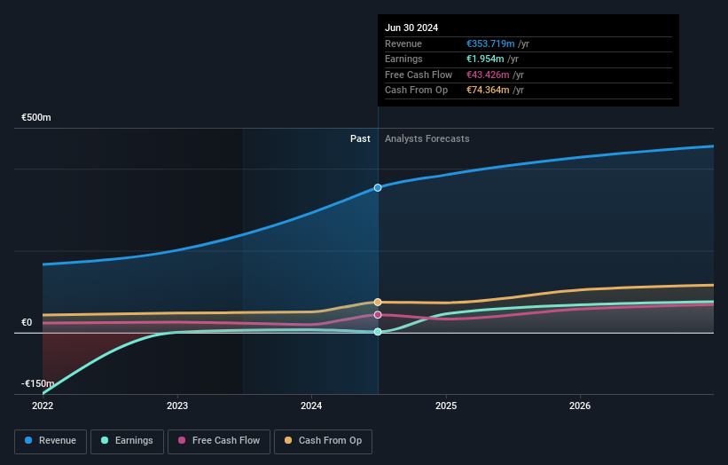Click the Earnings value €1.954m in tooltip
The image size is (728, 465).
(x=485, y=59)
